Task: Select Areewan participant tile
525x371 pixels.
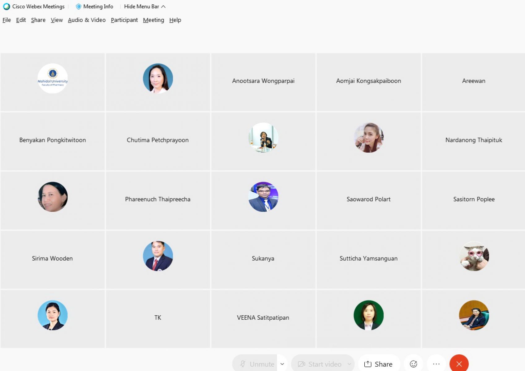Action: (x=474, y=82)
